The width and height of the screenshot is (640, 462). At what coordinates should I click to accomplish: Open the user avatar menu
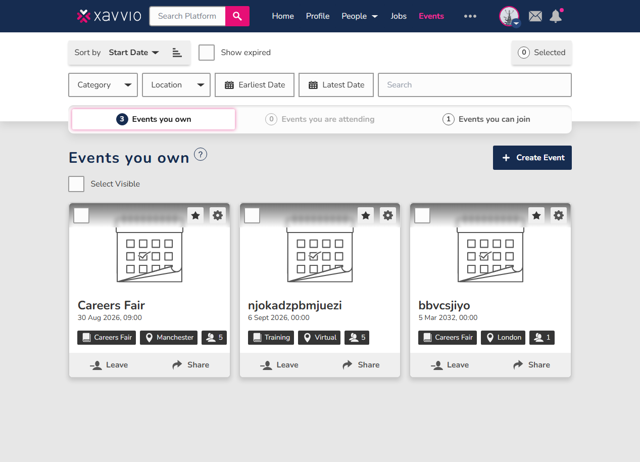(x=509, y=16)
